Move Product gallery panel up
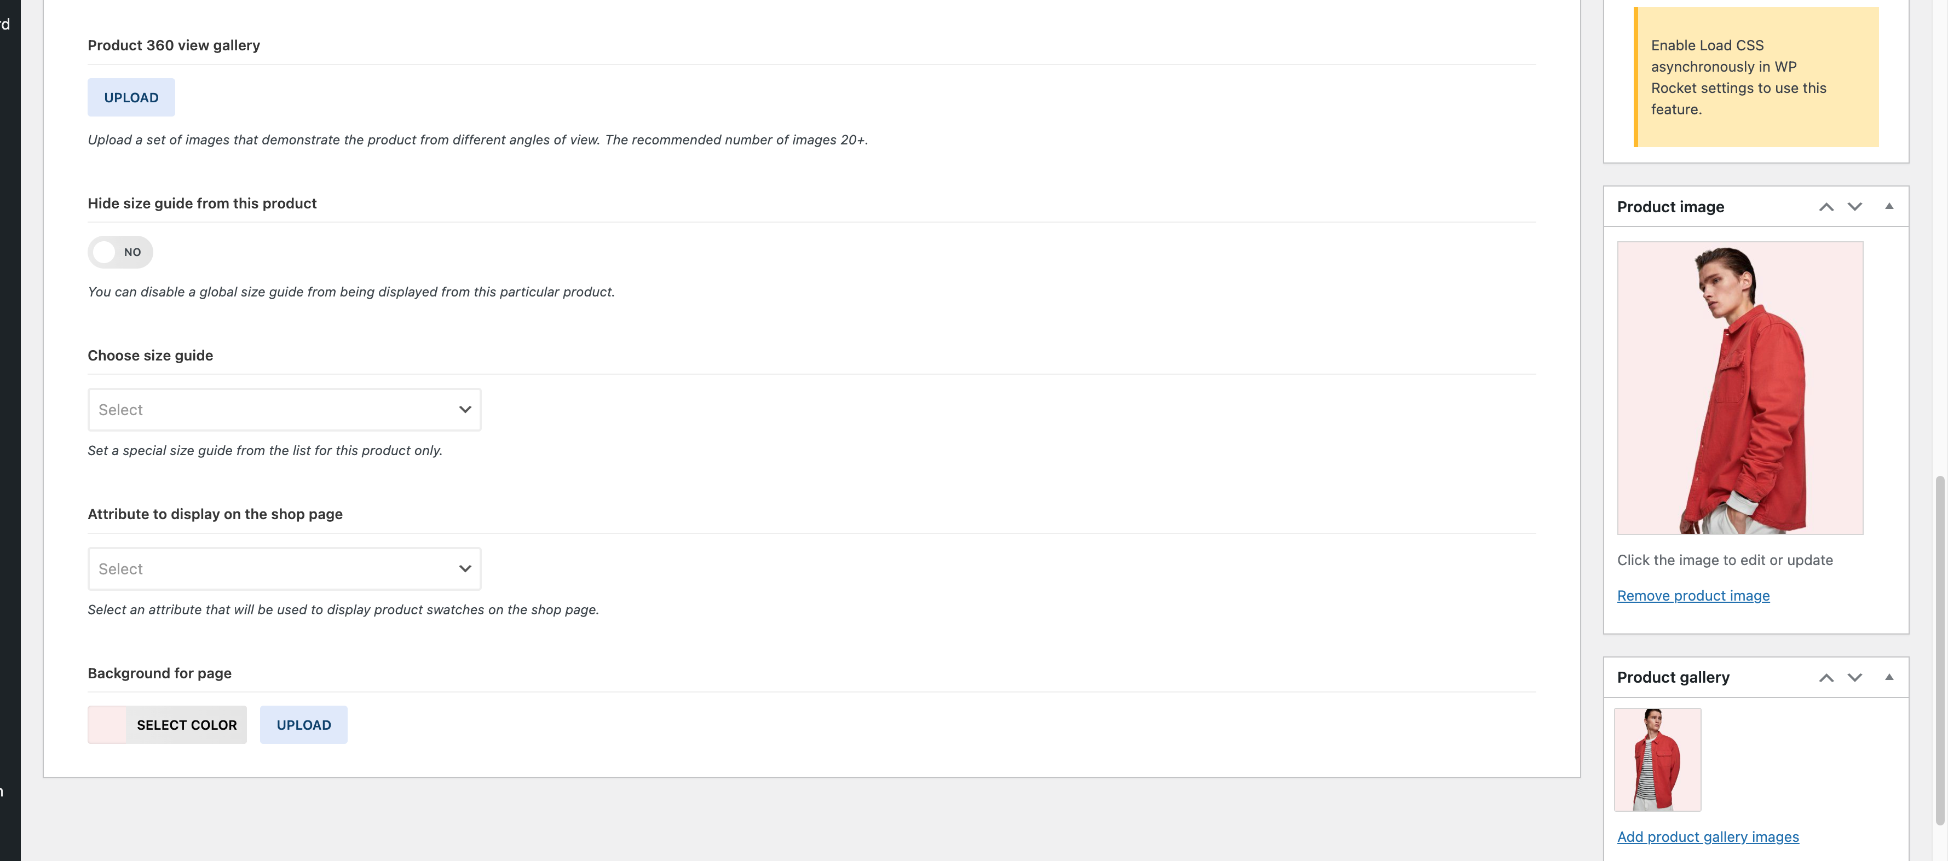Viewport: 1948px width, 861px height. click(1825, 677)
